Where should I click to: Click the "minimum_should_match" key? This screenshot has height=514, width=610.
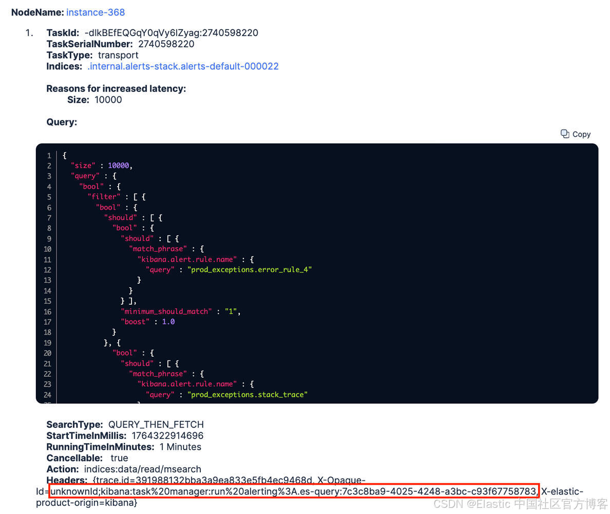tap(166, 311)
